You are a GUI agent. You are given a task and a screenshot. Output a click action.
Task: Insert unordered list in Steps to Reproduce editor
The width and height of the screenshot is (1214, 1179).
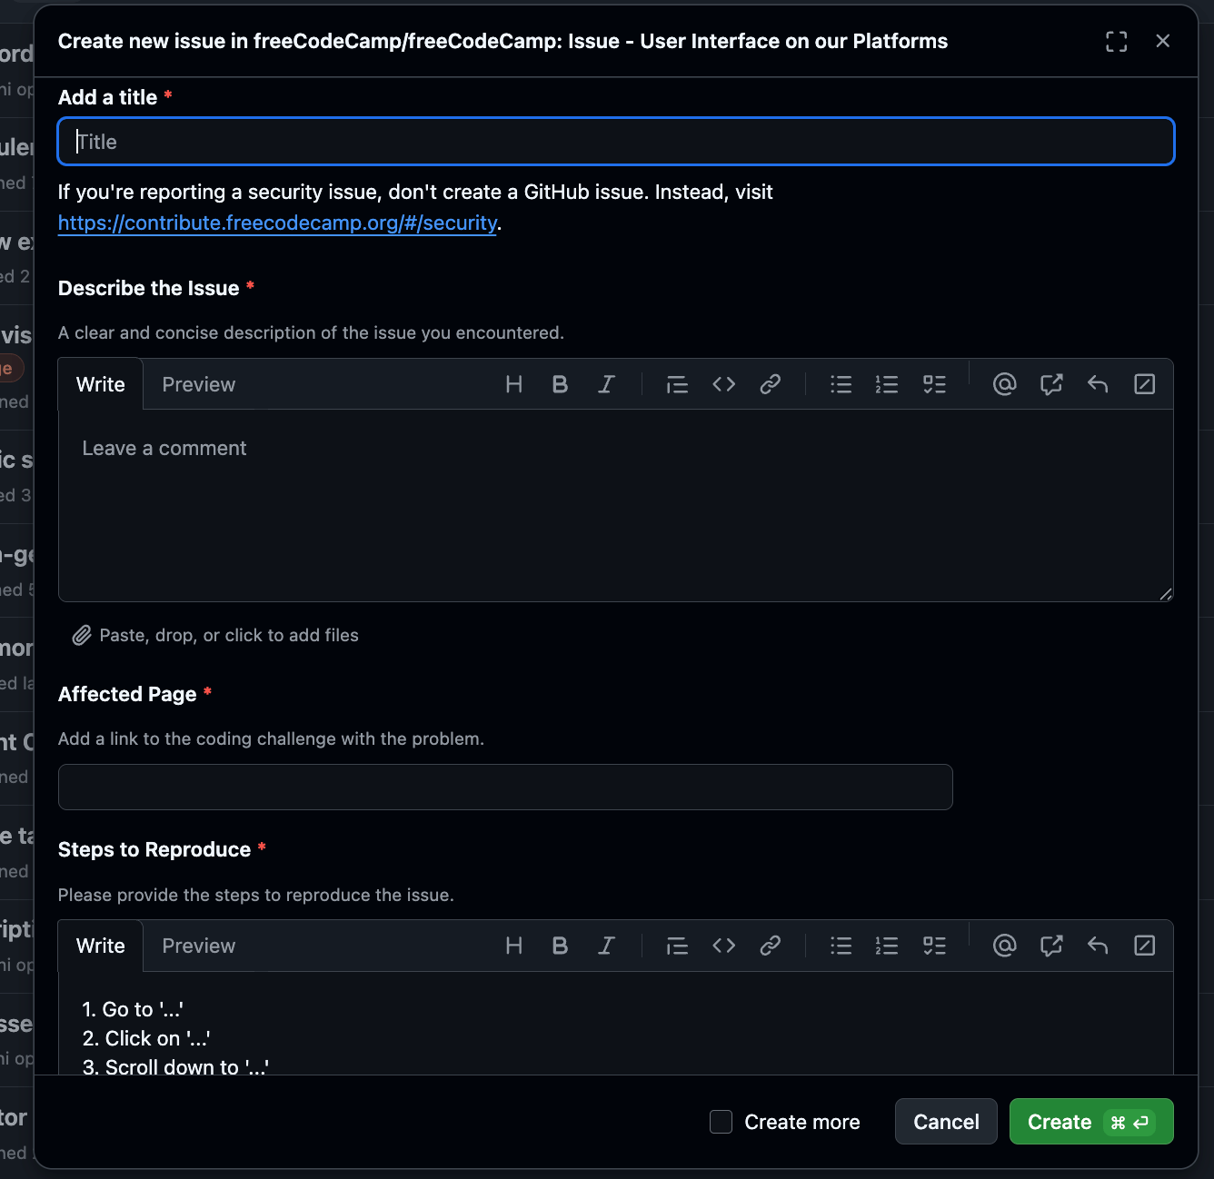(841, 946)
